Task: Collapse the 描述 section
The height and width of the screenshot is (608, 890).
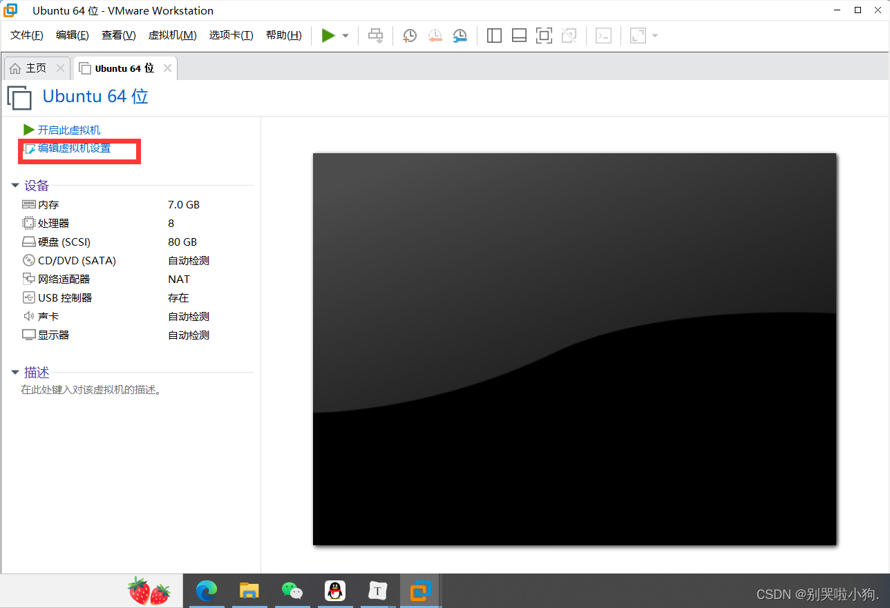Action: point(15,373)
